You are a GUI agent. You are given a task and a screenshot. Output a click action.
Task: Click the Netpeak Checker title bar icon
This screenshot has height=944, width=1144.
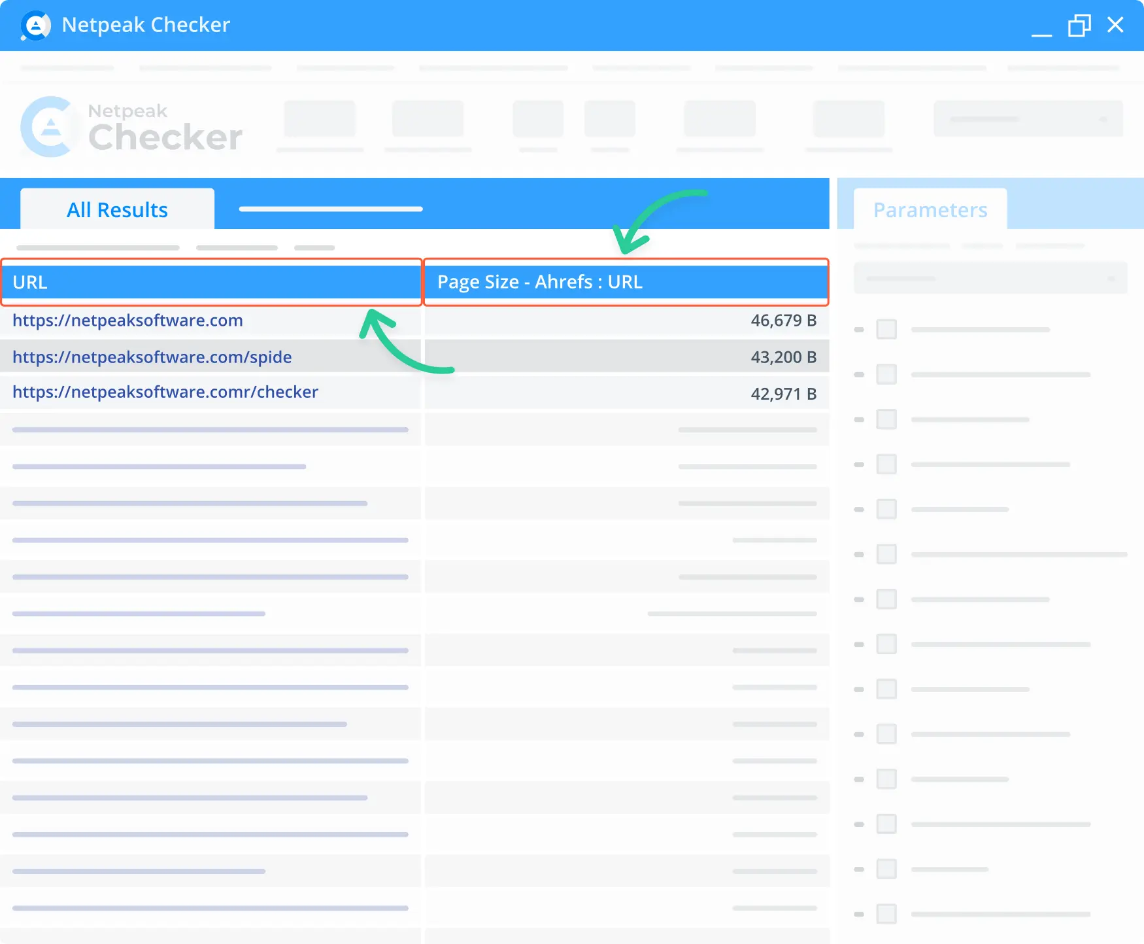tap(35, 26)
